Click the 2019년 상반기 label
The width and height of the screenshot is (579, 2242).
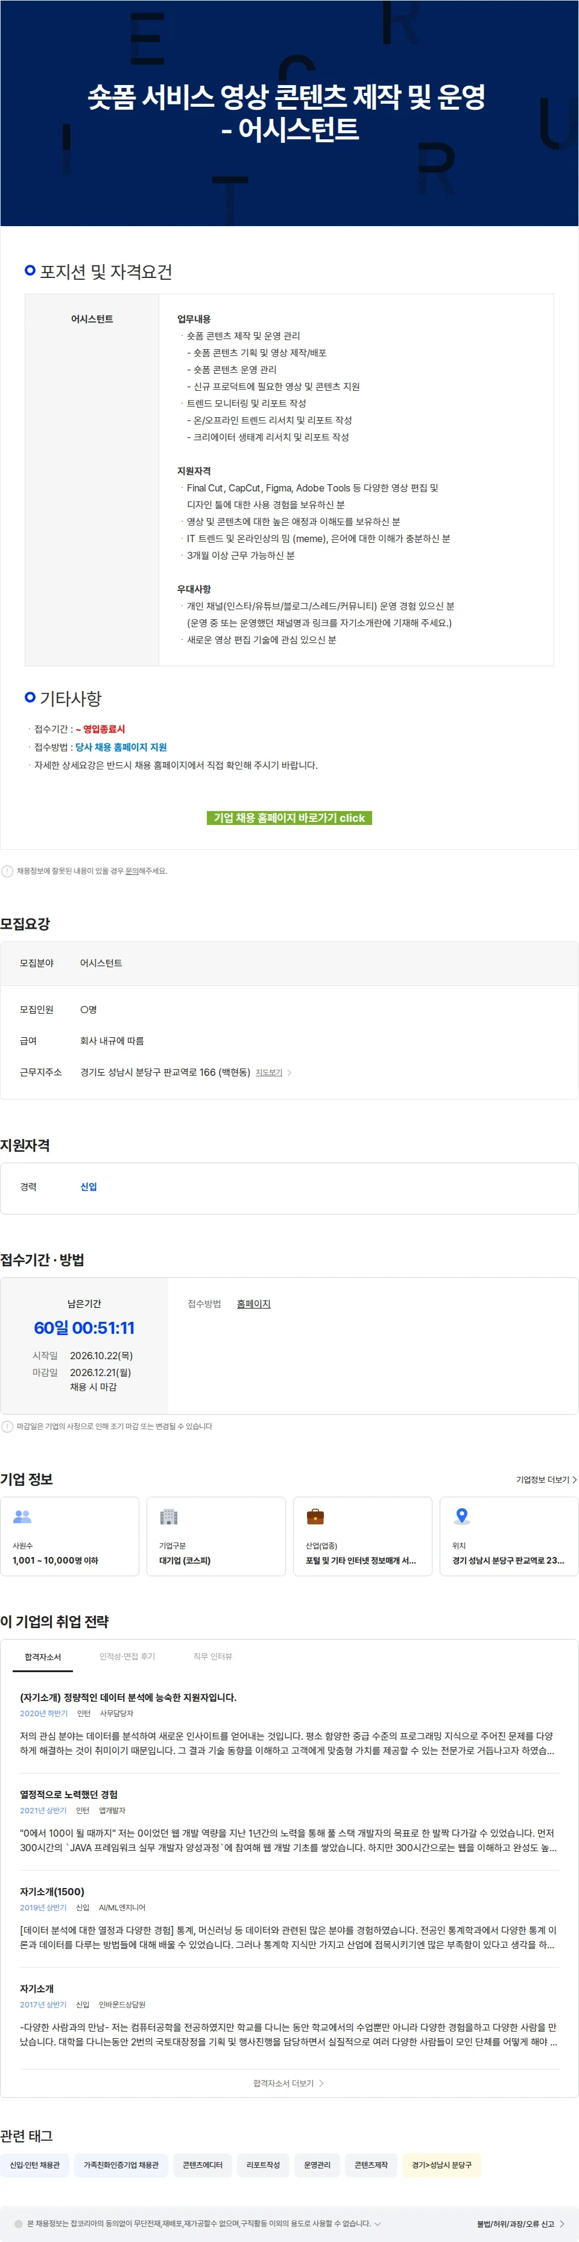pos(43,1907)
